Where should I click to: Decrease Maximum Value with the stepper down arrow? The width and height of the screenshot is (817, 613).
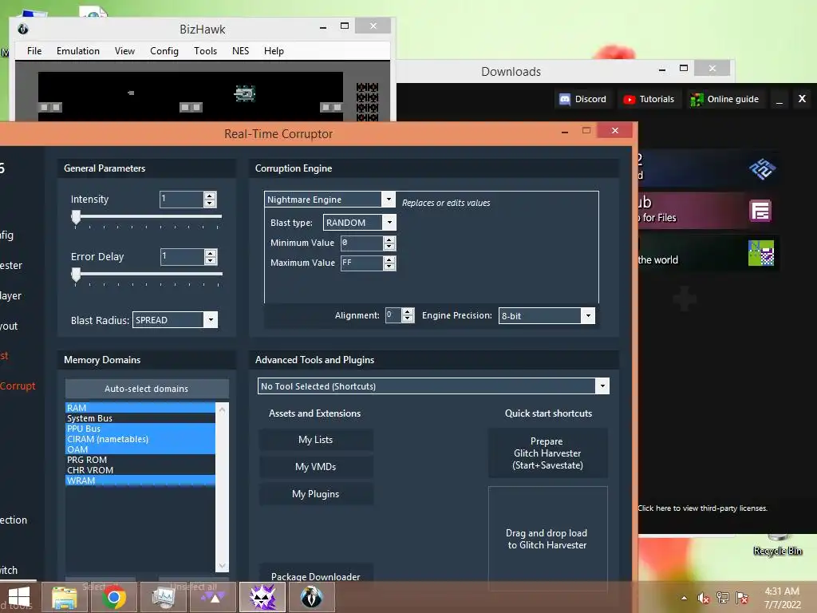point(389,267)
